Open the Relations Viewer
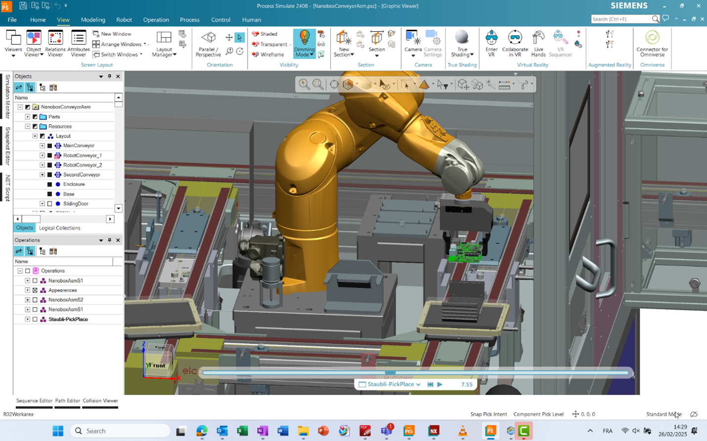 tap(55, 43)
